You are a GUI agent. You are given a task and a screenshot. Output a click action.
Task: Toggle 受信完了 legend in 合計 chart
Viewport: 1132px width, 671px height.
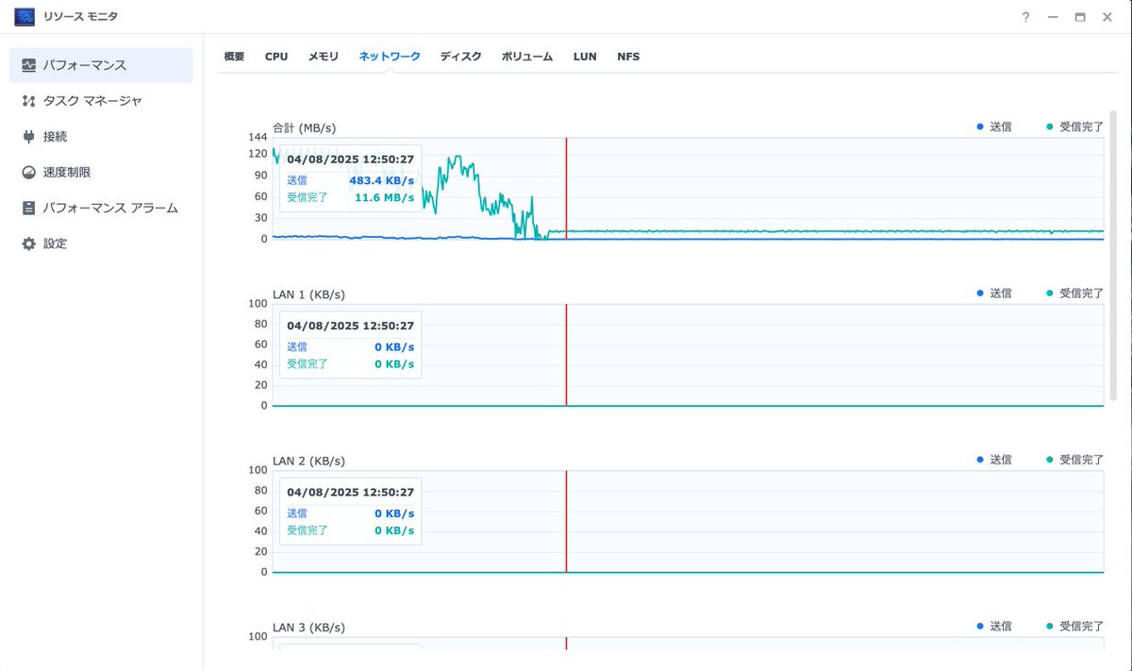click(x=1074, y=126)
